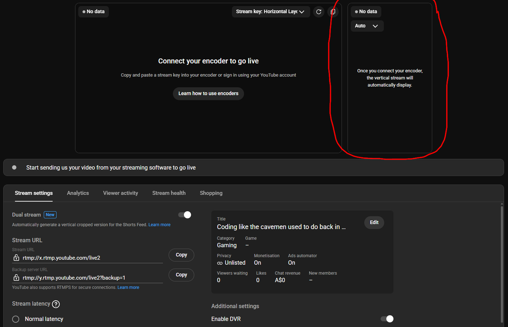Click the settings panel vertical scrollbar
This screenshot has height=327, width=508.
point(502,264)
